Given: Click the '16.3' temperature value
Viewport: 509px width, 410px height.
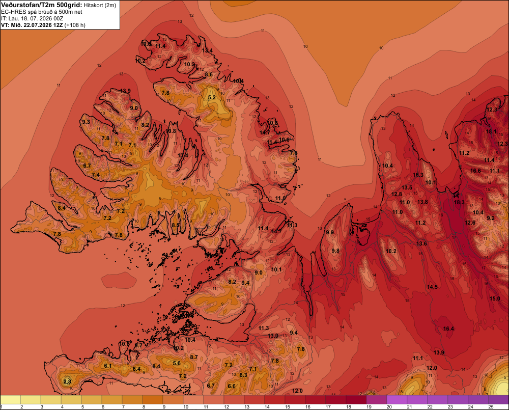Looking at the screenshot, I should coord(418,175).
